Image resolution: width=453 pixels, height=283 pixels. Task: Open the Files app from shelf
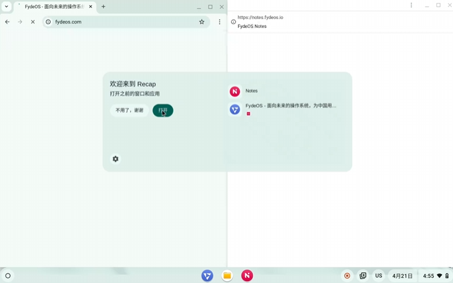pyautogui.click(x=227, y=276)
